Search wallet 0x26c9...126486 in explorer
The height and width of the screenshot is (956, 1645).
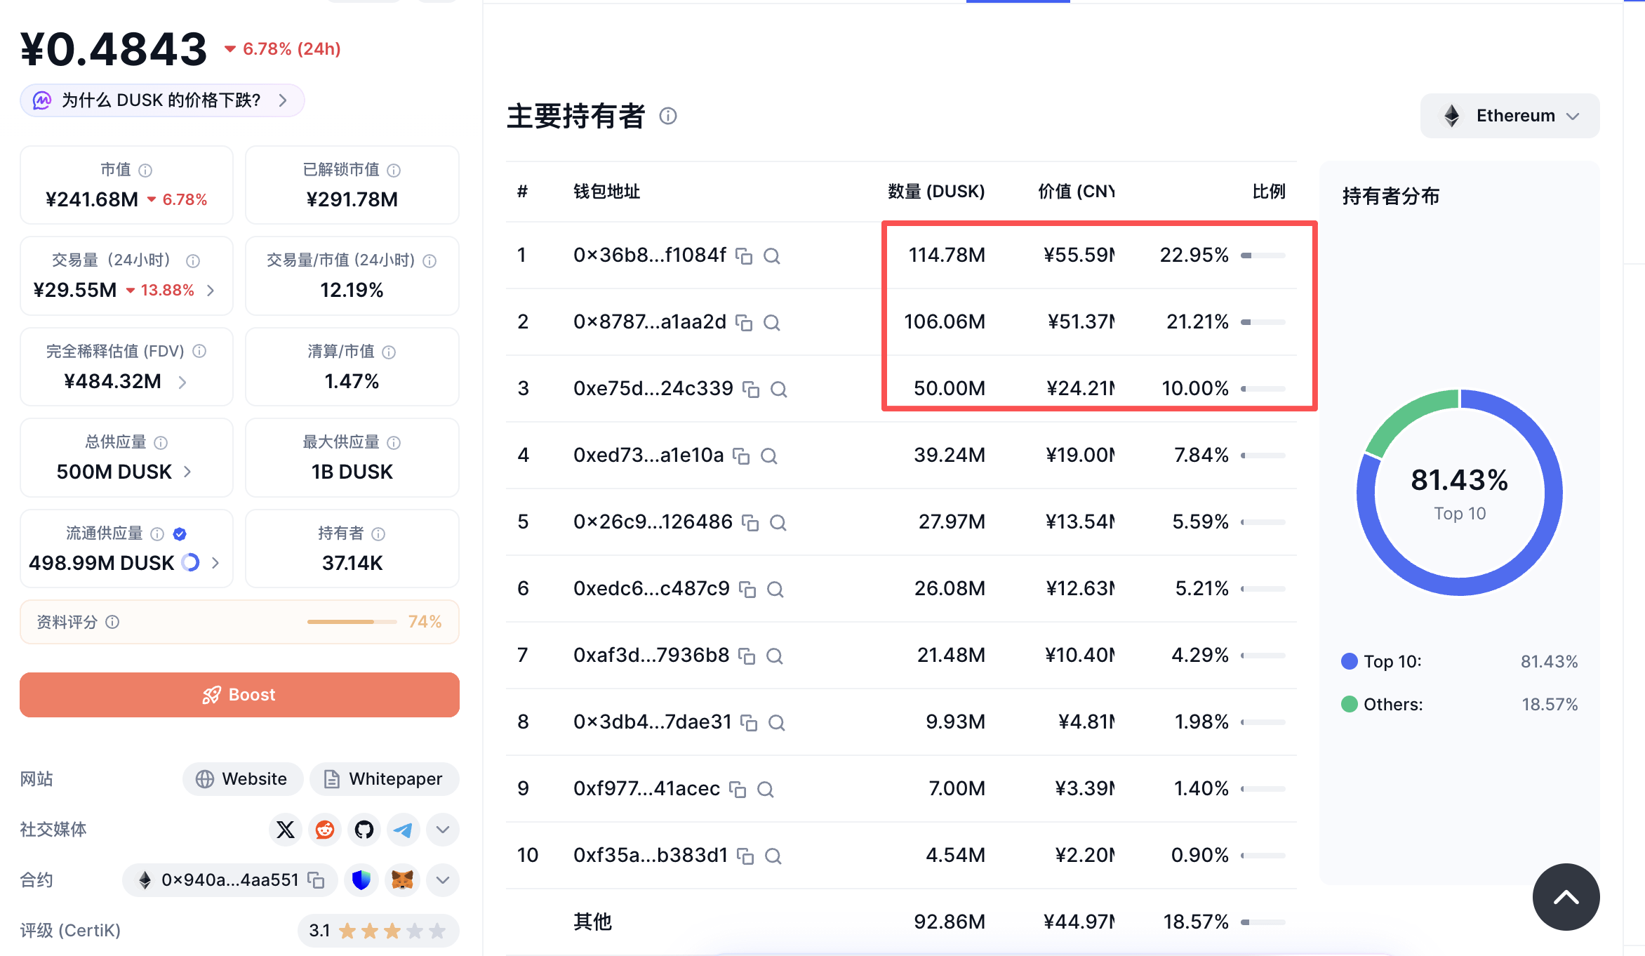tap(778, 523)
